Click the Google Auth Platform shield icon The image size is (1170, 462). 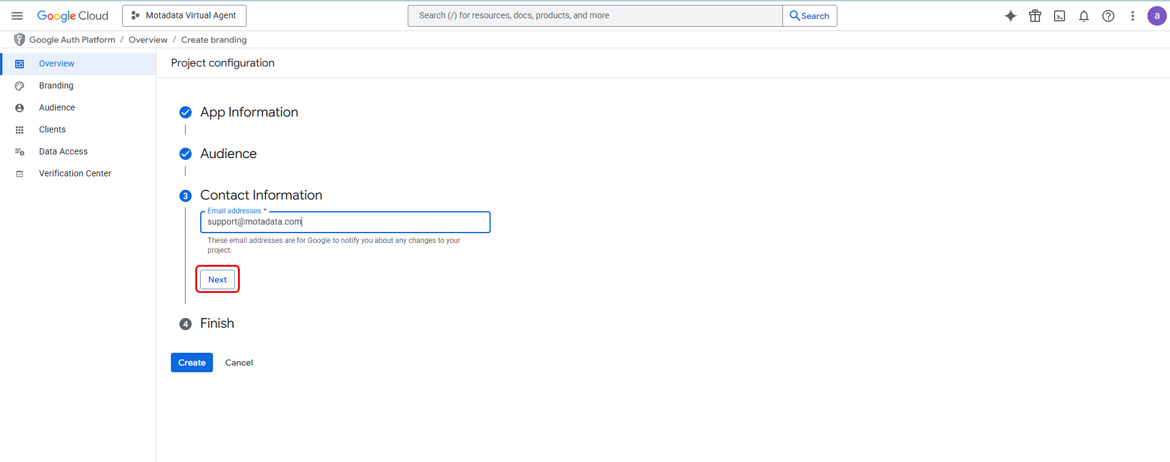[x=20, y=40]
